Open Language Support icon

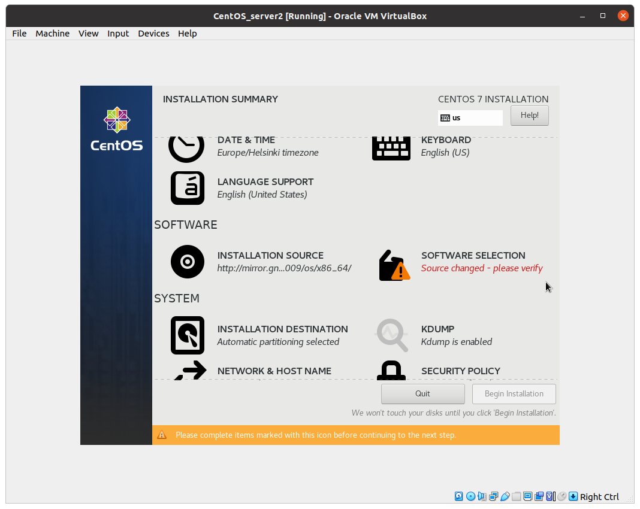click(x=187, y=188)
